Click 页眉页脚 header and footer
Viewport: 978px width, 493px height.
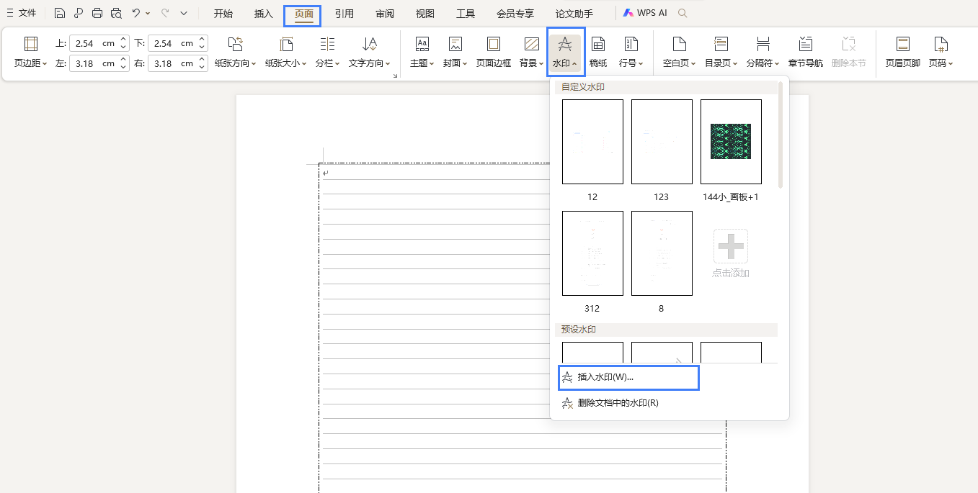[903, 53]
